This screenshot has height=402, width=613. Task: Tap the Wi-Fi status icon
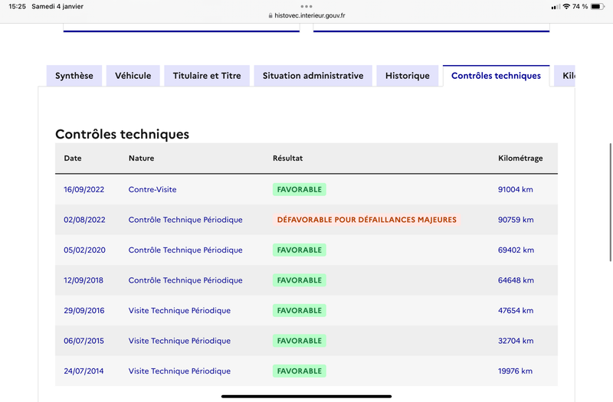coord(566,6)
